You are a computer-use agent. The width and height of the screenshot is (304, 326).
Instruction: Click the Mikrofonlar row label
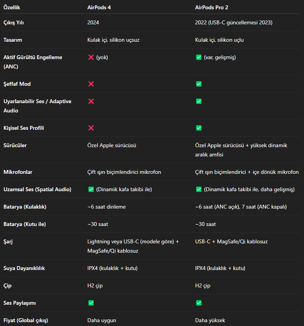(x=18, y=172)
